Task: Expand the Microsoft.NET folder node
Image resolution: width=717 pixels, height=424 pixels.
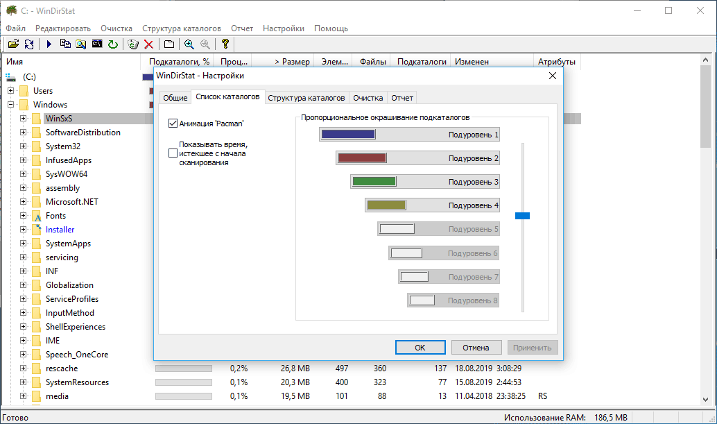Action: click(24, 202)
